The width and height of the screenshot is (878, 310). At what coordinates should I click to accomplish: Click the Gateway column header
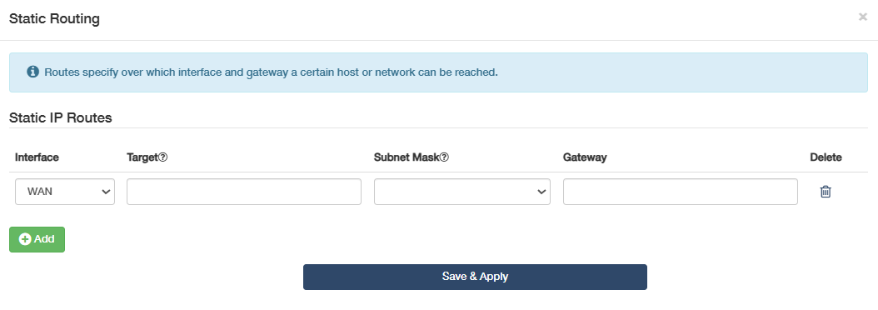[x=585, y=157]
